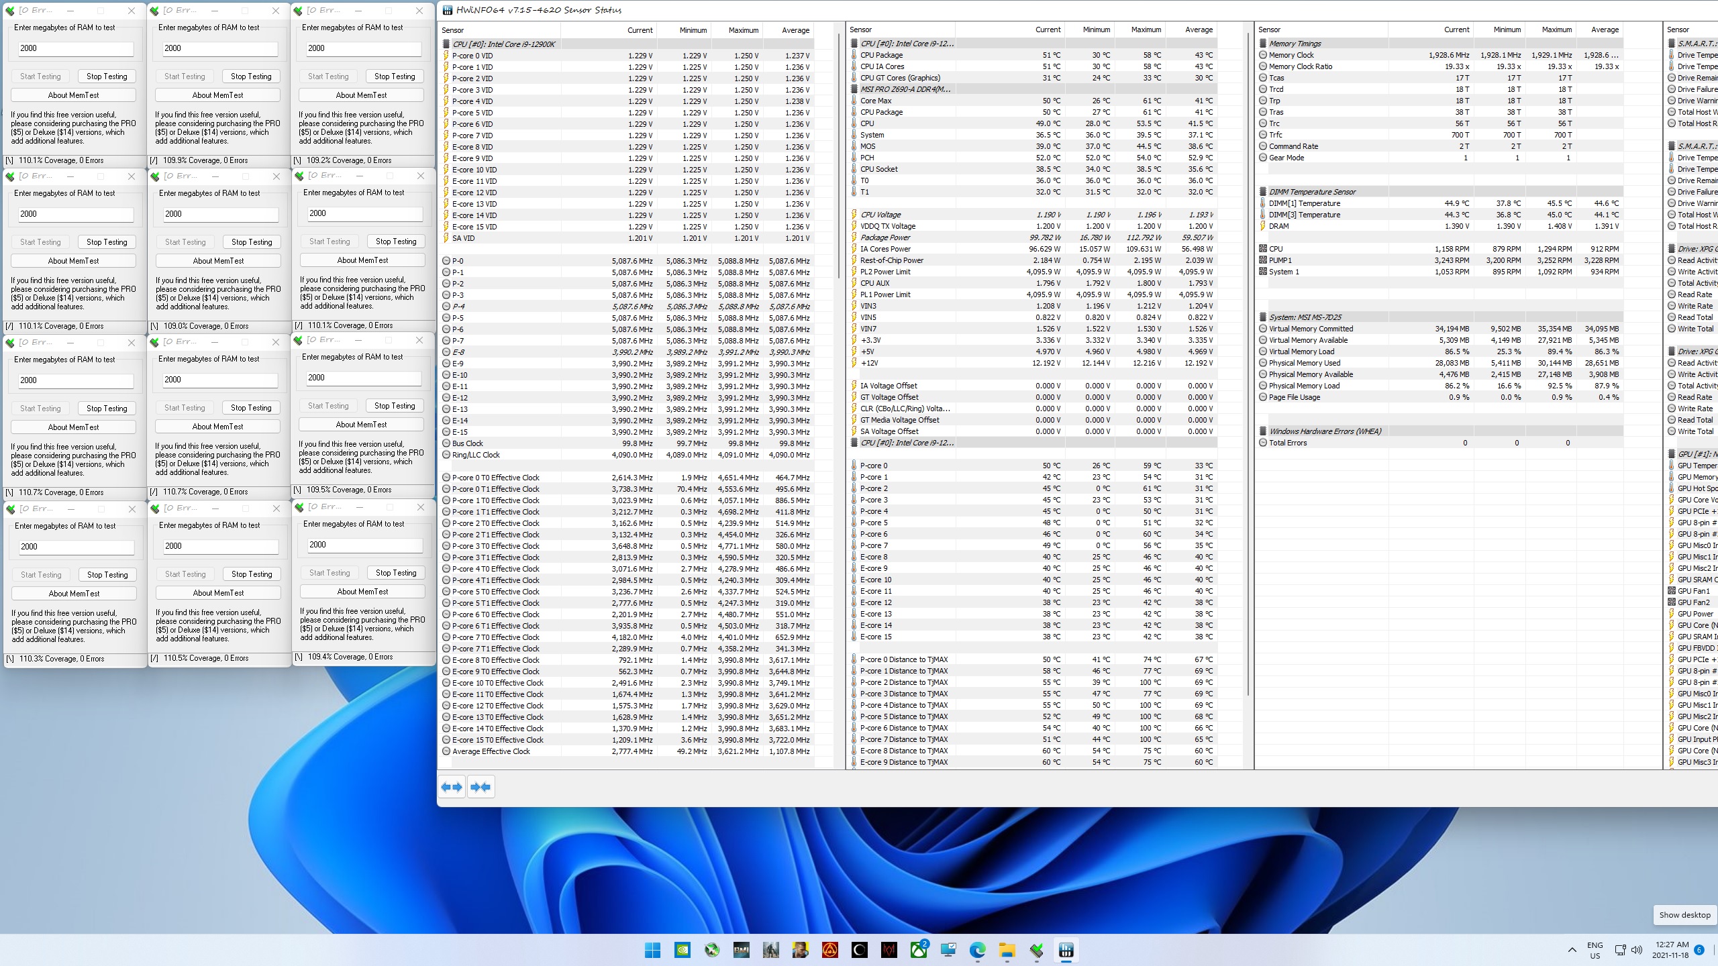The width and height of the screenshot is (1718, 966).
Task: Click the Windows Start button
Action: [x=652, y=950]
